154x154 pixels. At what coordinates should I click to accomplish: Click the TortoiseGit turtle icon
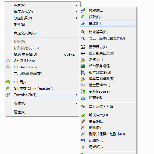(x=8, y=95)
